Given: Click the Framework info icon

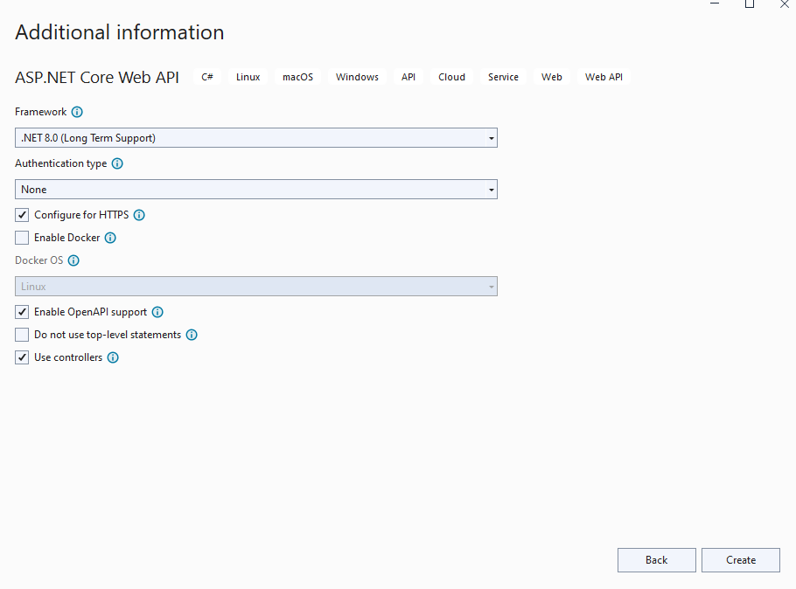Looking at the screenshot, I should (77, 112).
